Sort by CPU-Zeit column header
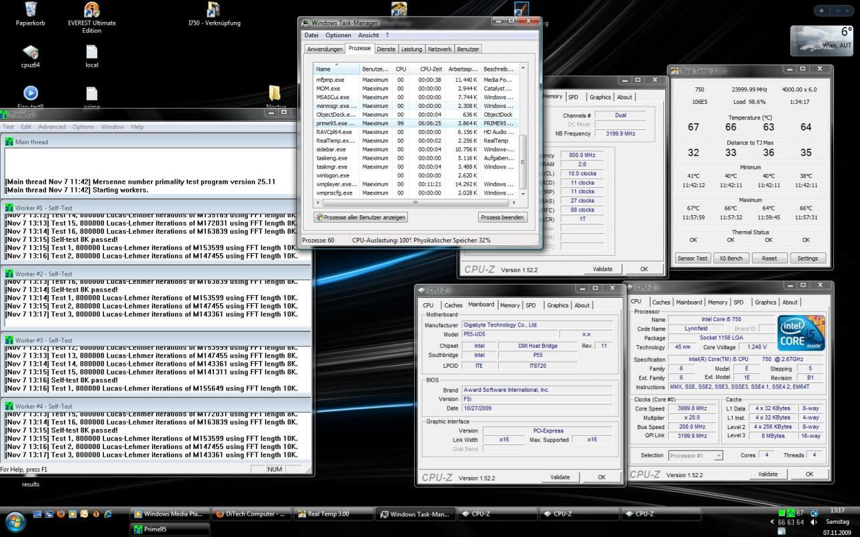 (427, 69)
